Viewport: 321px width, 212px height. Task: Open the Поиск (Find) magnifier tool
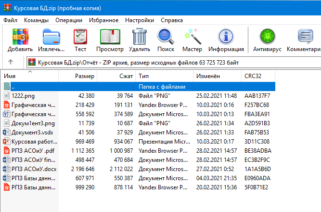coord(166,40)
